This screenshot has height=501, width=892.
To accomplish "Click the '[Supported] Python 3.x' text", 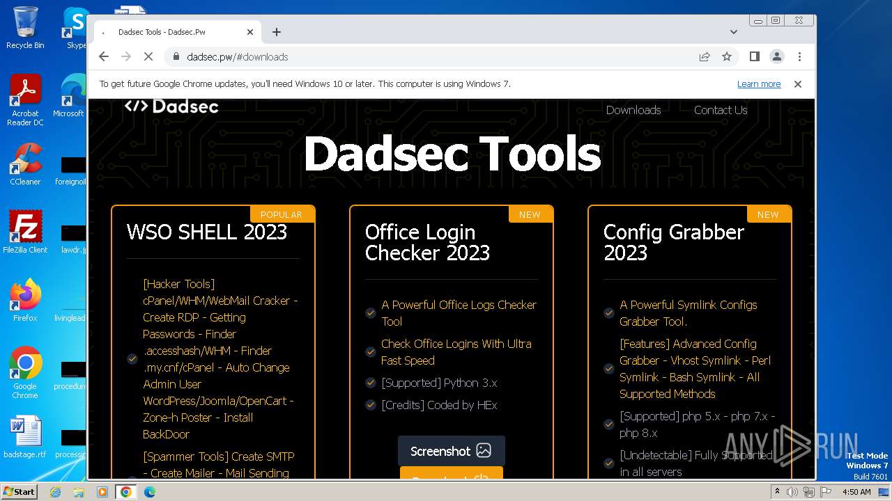I will 439,383.
